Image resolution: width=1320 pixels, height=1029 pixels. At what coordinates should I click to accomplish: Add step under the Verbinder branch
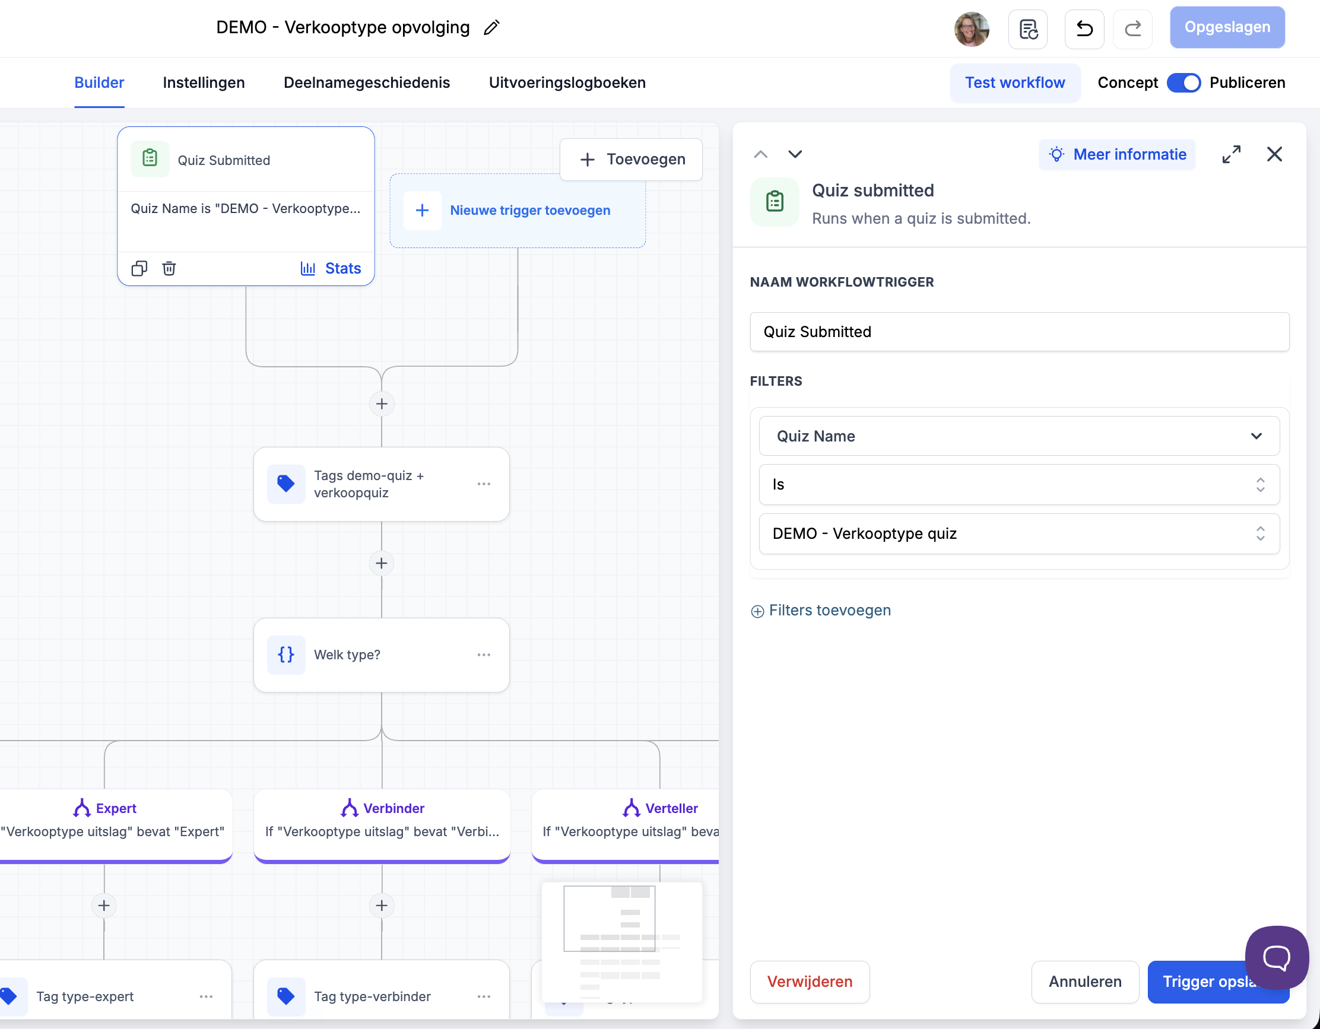(x=382, y=905)
